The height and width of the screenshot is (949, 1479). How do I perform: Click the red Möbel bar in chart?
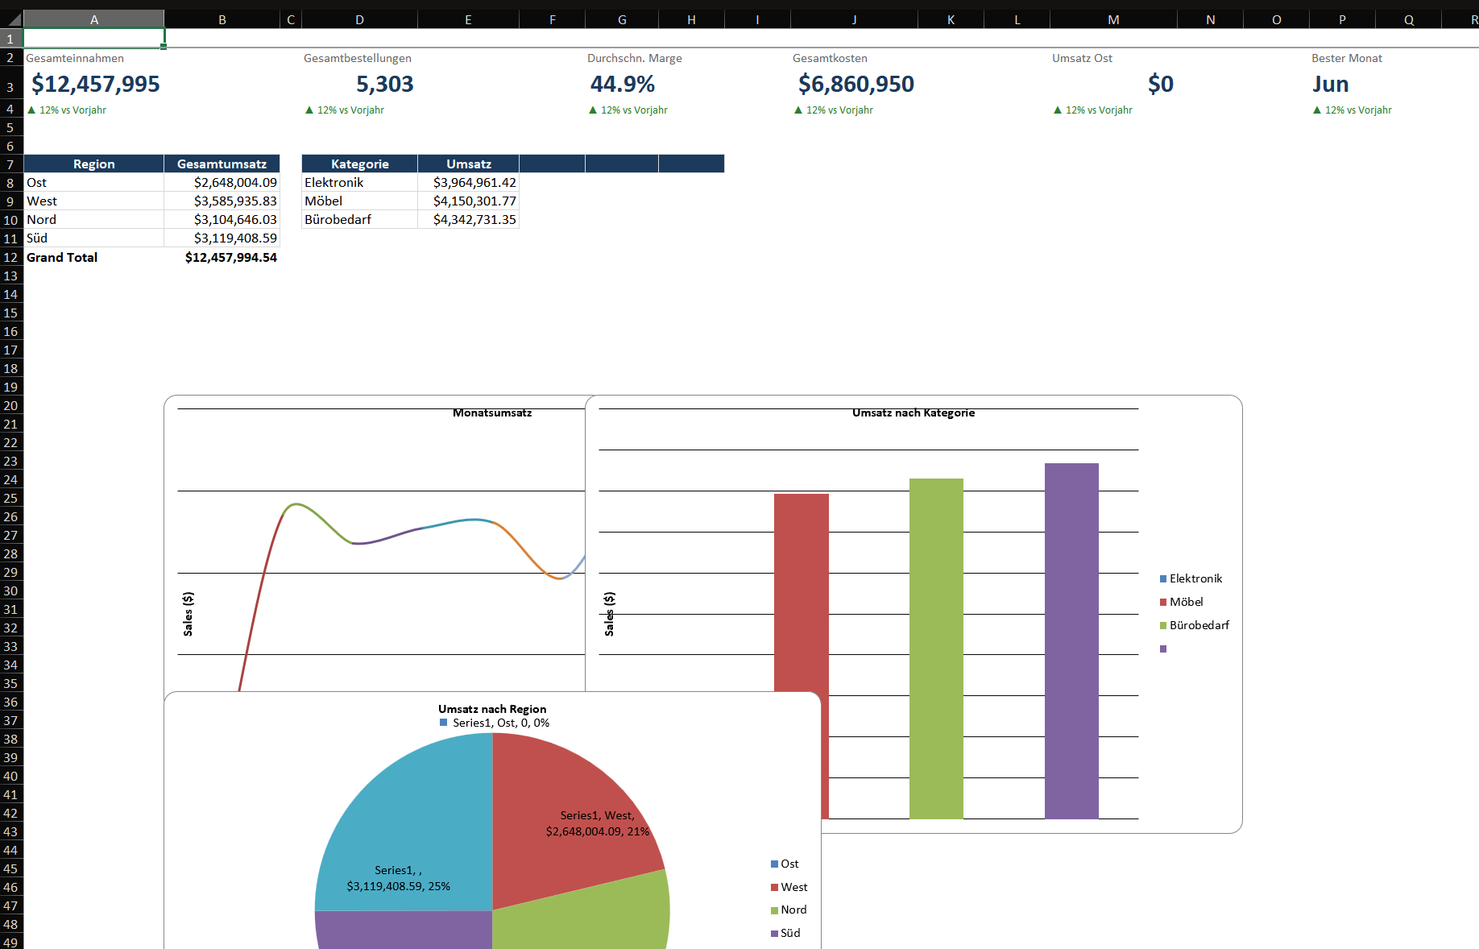click(801, 592)
